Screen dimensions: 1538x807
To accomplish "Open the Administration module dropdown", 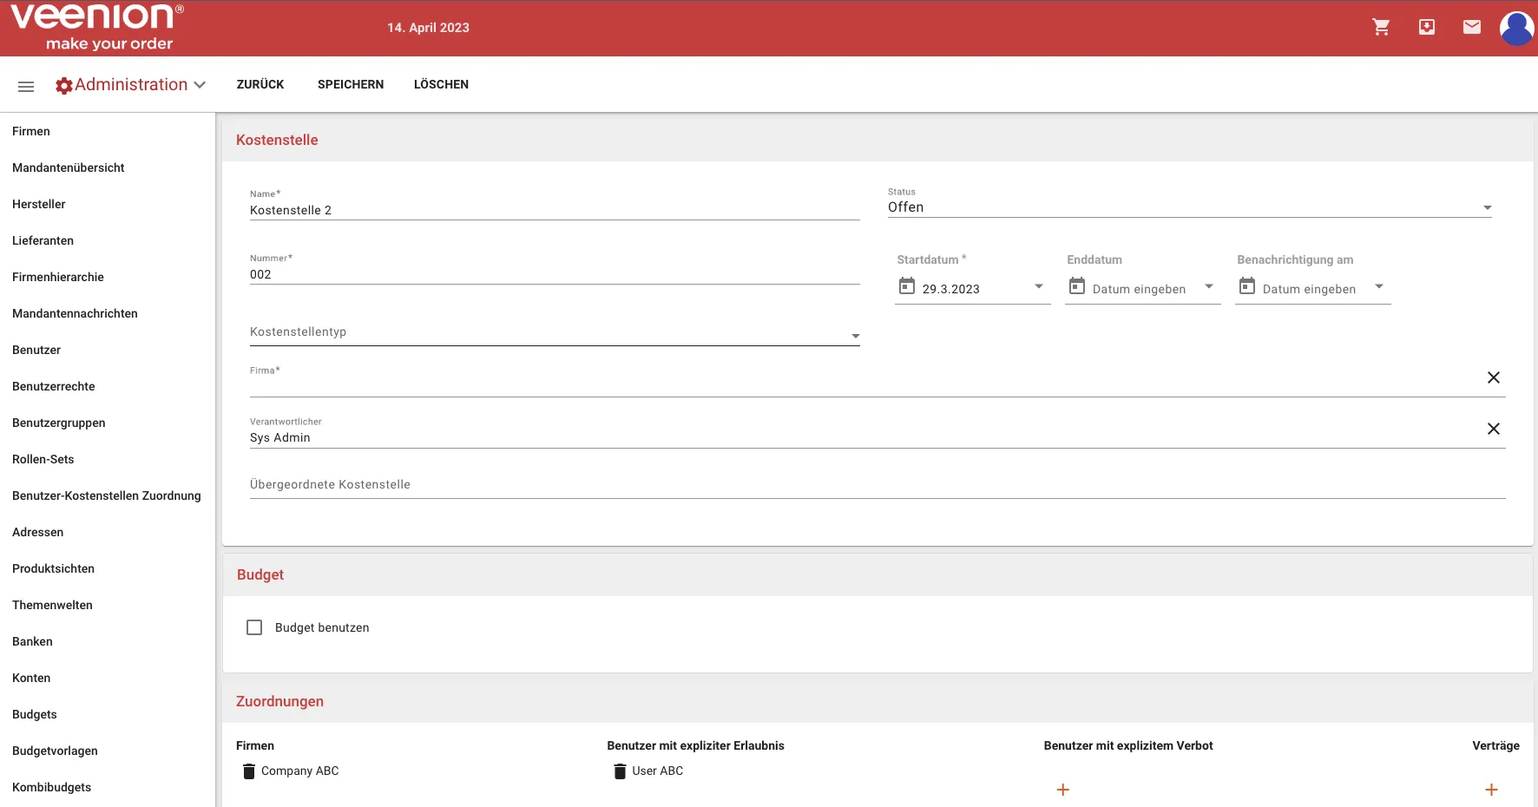I will tap(131, 85).
